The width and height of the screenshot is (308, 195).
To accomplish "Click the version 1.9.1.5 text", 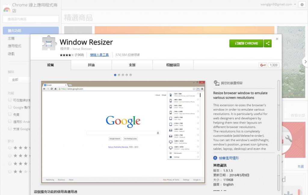I will [228, 170].
